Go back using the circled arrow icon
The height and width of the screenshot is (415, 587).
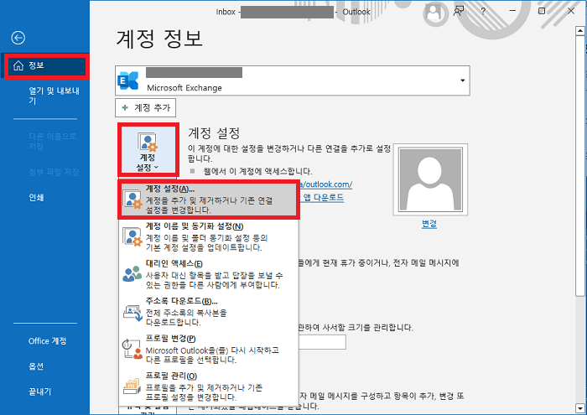[x=18, y=38]
